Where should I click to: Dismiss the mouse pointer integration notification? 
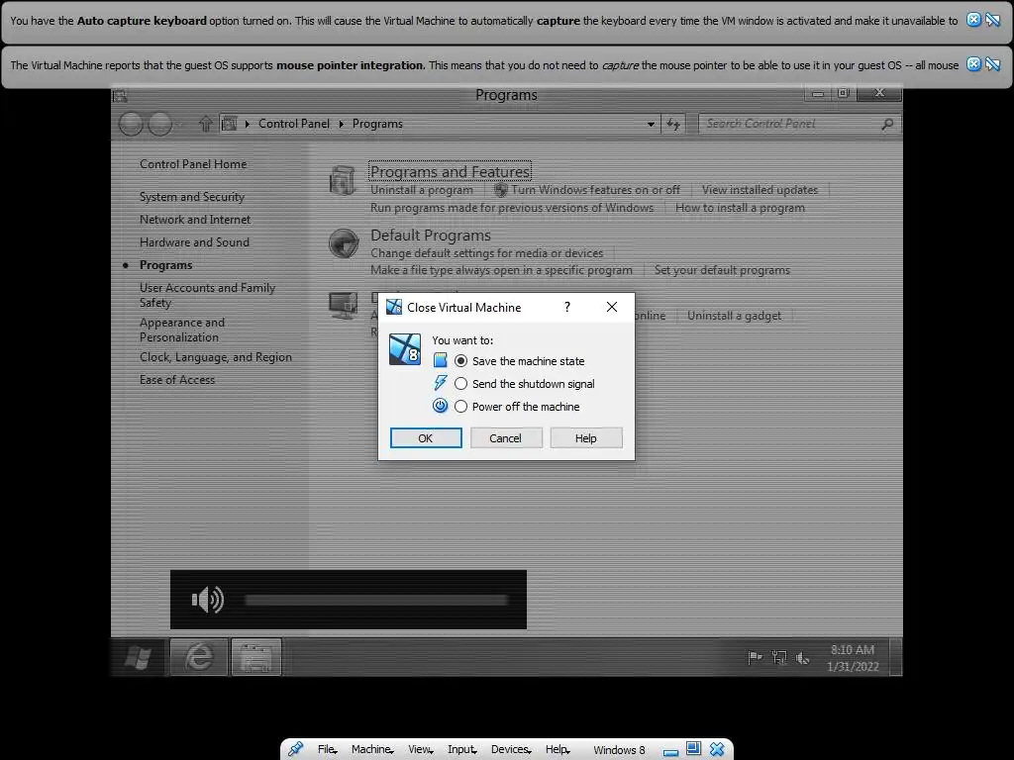point(973,63)
